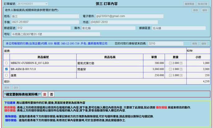This screenshot has height=128, width=213.
Task: Click the 離開頁面 button
Action: point(189,4)
